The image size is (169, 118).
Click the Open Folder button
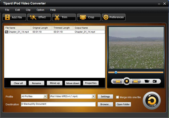click(x=123, y=104)
